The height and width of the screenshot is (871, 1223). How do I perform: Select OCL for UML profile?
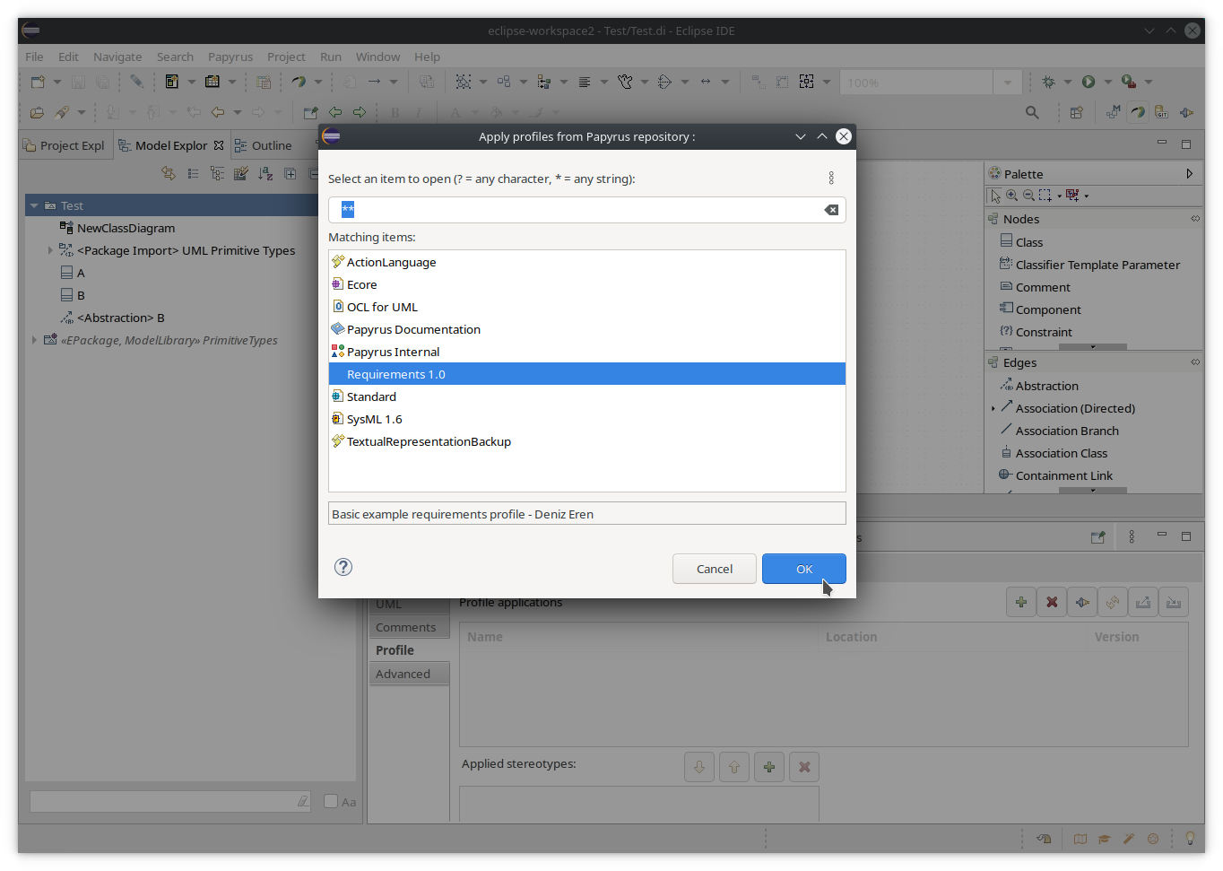pos(587,307)
